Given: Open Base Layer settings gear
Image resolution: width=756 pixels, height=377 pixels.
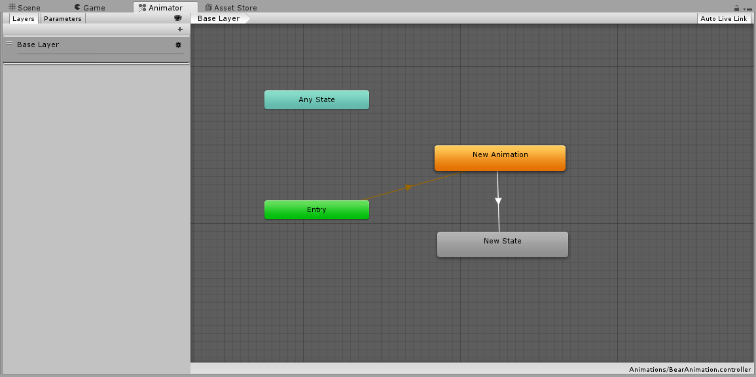Looking at the screenshot, I should click(x=178, y=45).
